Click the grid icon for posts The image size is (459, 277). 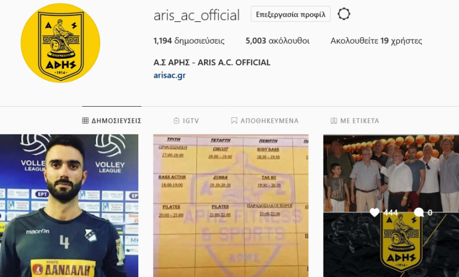85,120
